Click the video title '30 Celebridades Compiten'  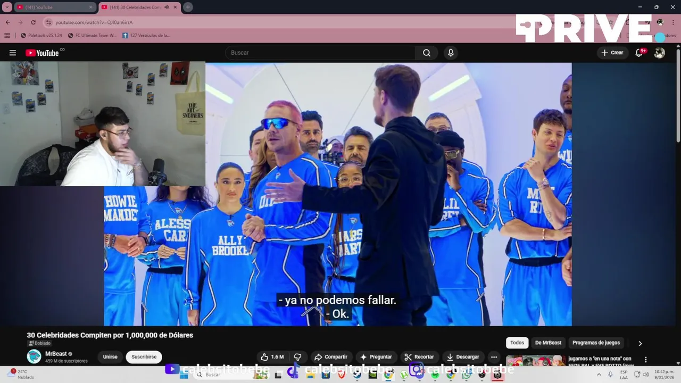tap(110, 335)
